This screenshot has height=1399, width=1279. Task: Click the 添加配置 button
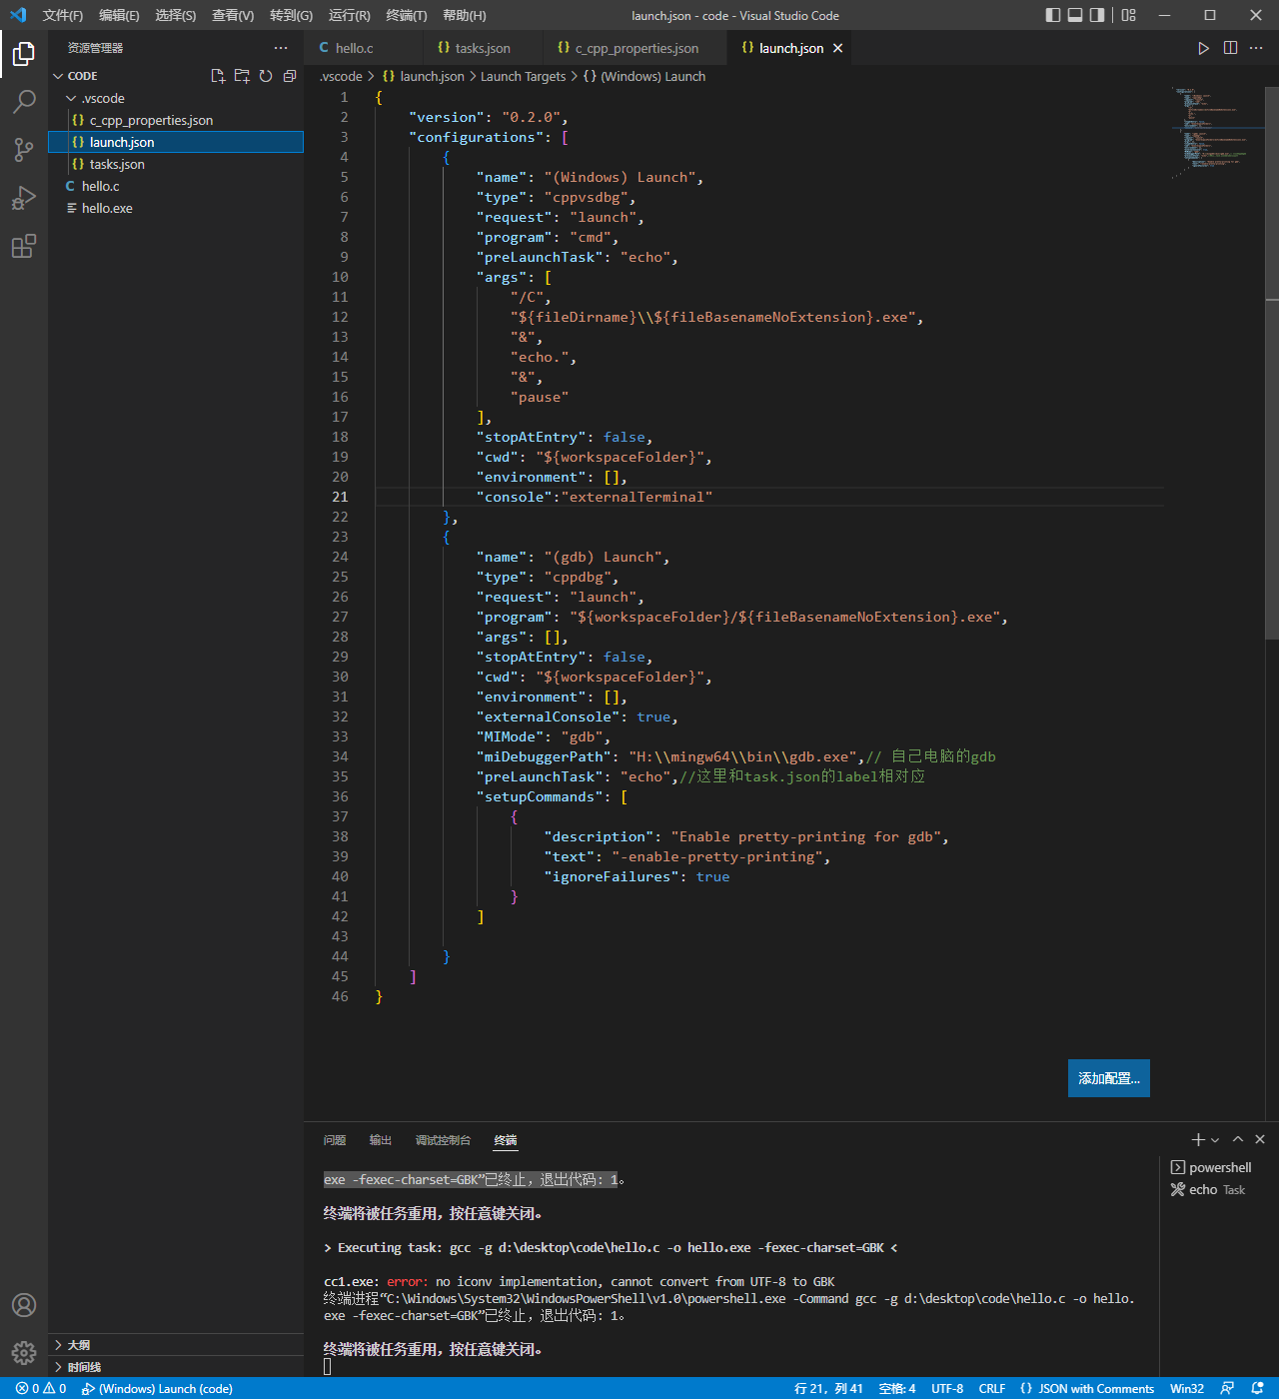pyautogui.click(x=1108, y=1078)
